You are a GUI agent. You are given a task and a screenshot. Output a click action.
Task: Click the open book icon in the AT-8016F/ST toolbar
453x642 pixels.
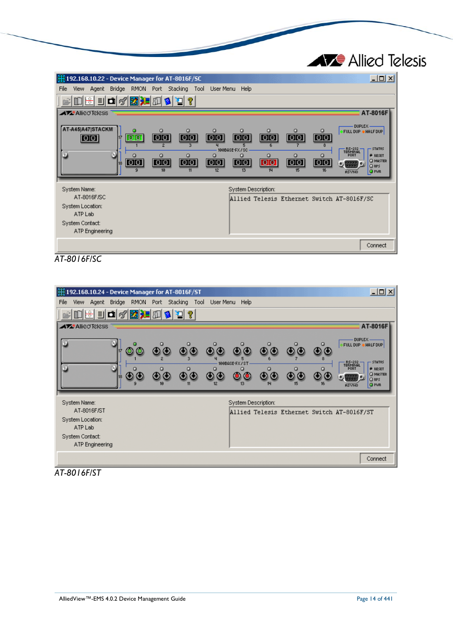tap(78, 315)
